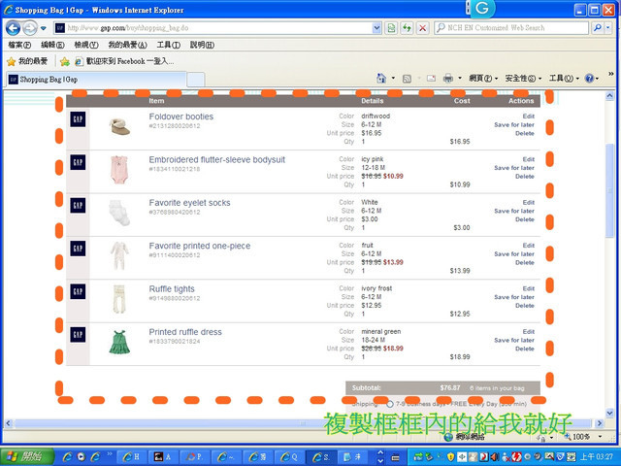Click the Print icon
This screenshot has height=466, width=621.
tap(448, 79)
